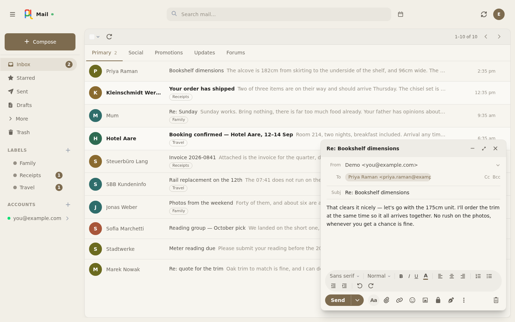Open the send options arrow dropdown
This screenshot has width=515, height=322.
click(357, 300)
